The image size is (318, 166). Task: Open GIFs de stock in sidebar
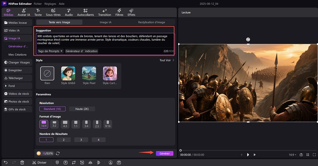18,109
